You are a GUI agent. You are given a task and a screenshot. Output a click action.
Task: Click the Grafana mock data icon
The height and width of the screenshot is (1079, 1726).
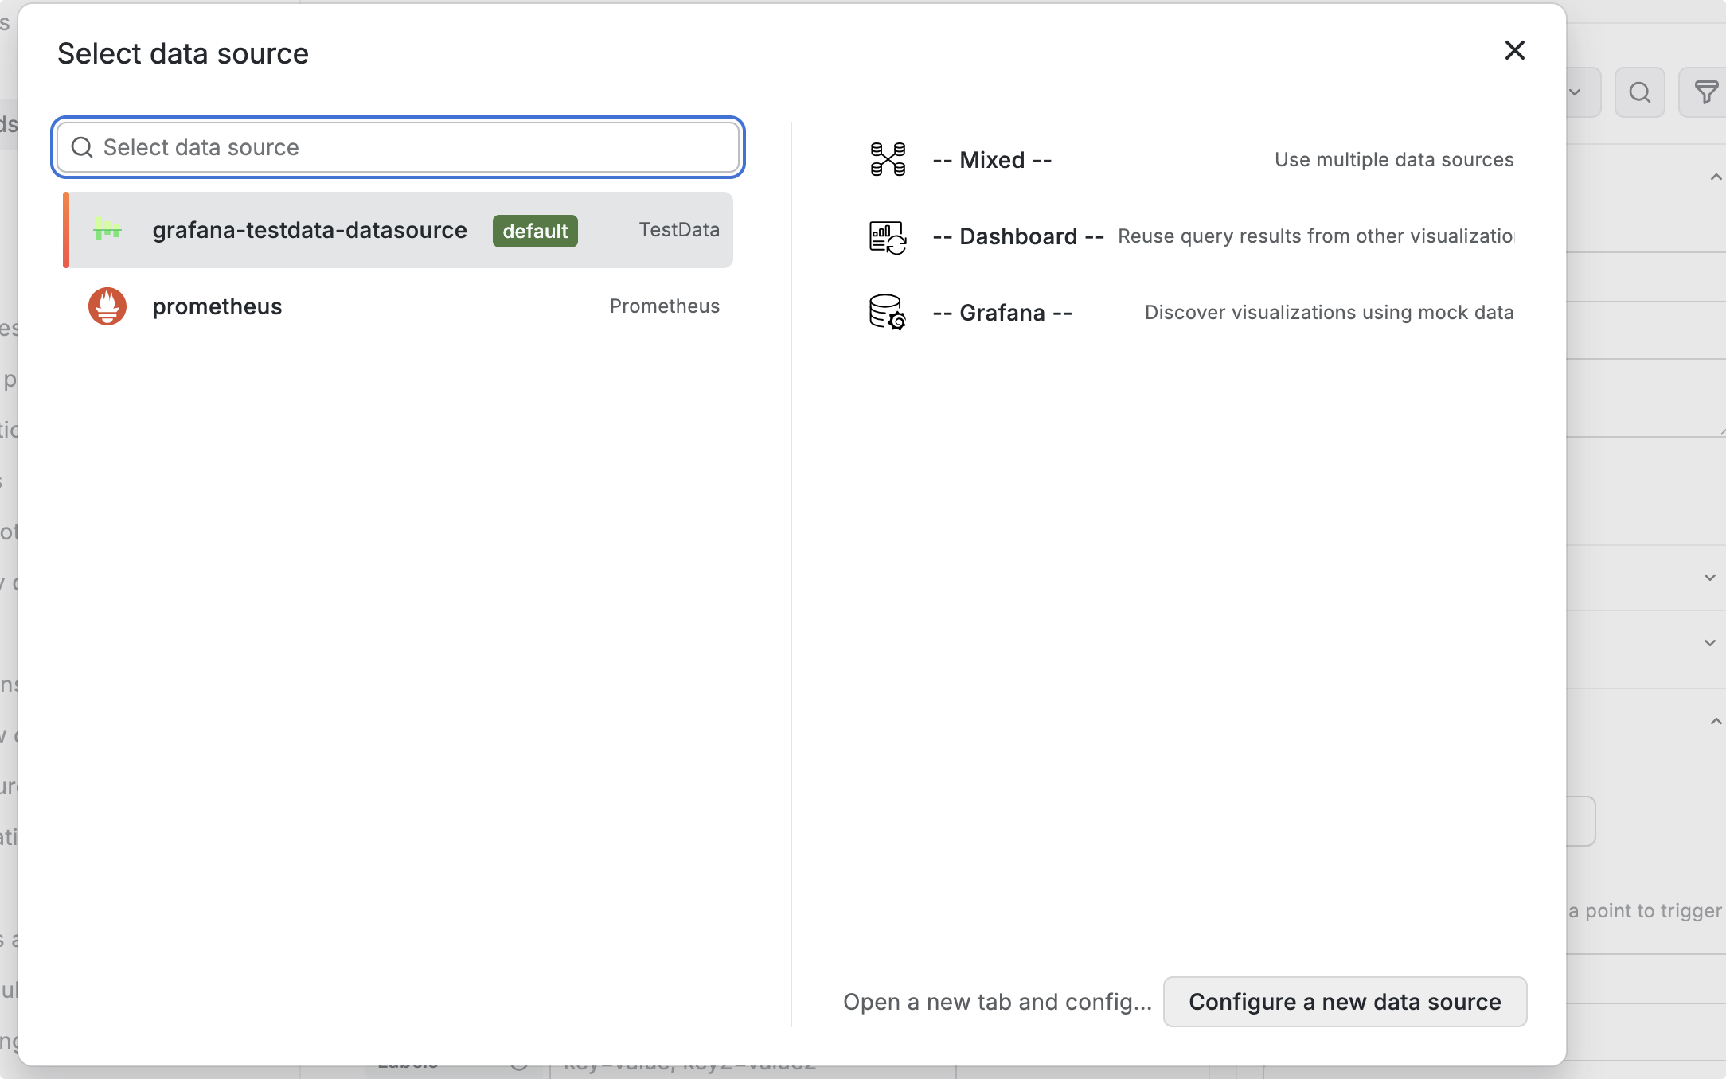coord(888,312)
